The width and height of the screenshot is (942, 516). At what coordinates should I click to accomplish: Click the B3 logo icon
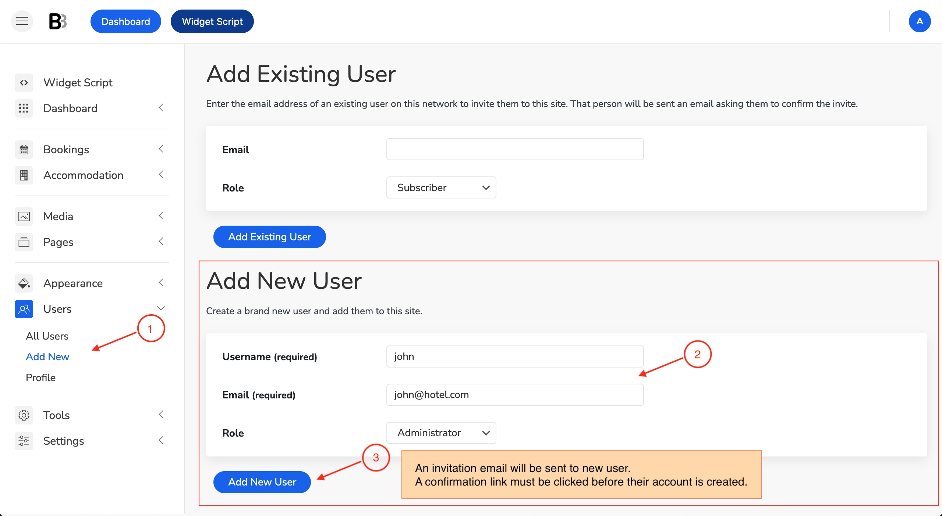coord(58,21)
